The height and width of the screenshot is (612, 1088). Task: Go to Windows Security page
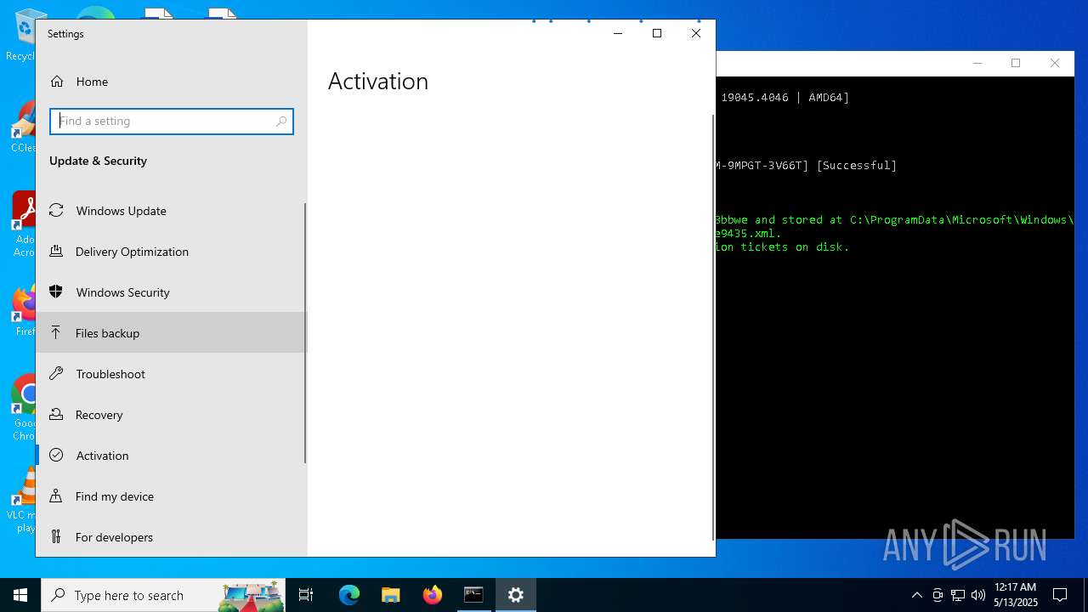170,292
